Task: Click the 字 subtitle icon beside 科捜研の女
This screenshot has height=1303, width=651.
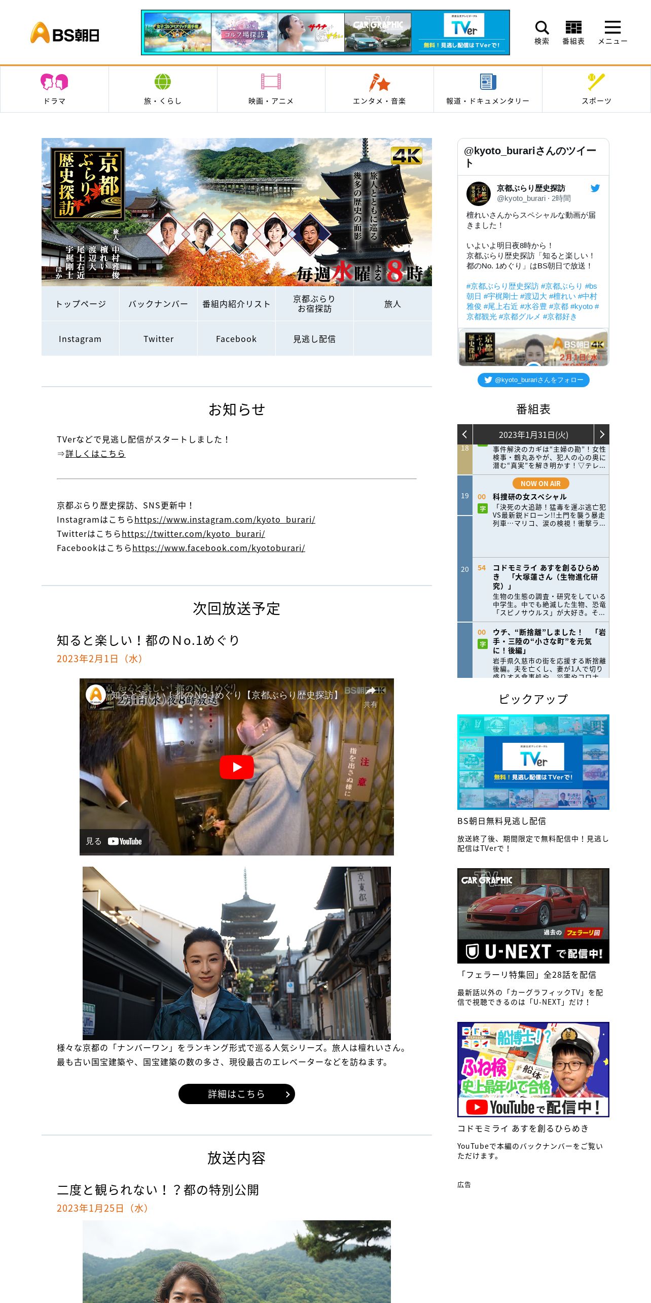Action: click(483, 508)
